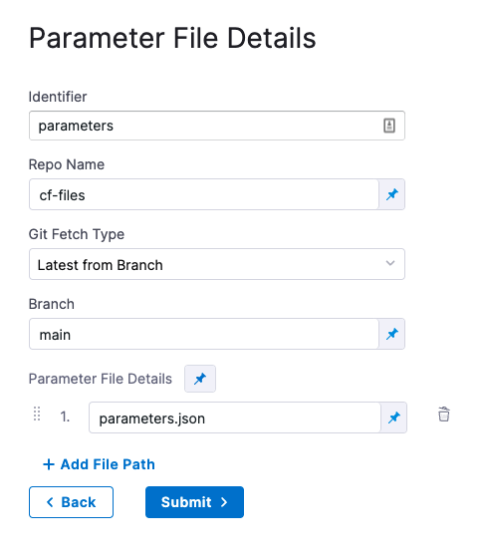Click pin icon next to Parameter File Details label

[x=200, y=379]
